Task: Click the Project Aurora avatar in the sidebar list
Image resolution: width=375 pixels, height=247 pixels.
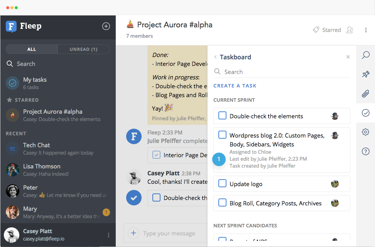Action: 12,115
